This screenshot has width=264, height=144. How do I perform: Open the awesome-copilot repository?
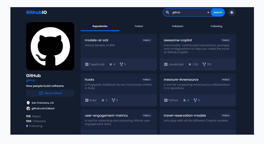point(178,40)
